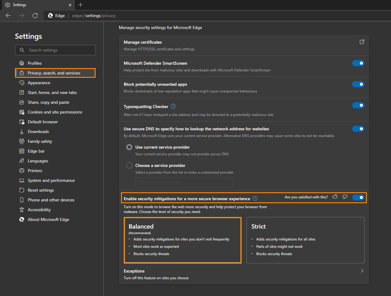This screenshot has height=296, width=391.
Task: Click the browser back arrow
Action: click(8, 16)
